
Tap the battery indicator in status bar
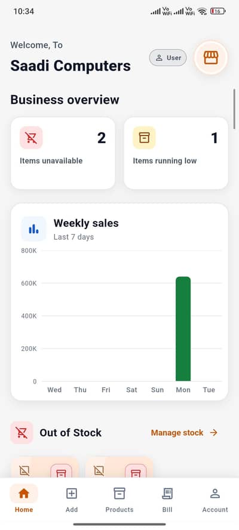(x=217, y=11)
